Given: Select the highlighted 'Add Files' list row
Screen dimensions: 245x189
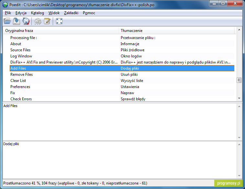Looking at the screenshot, I should click(x=122, y=68).
